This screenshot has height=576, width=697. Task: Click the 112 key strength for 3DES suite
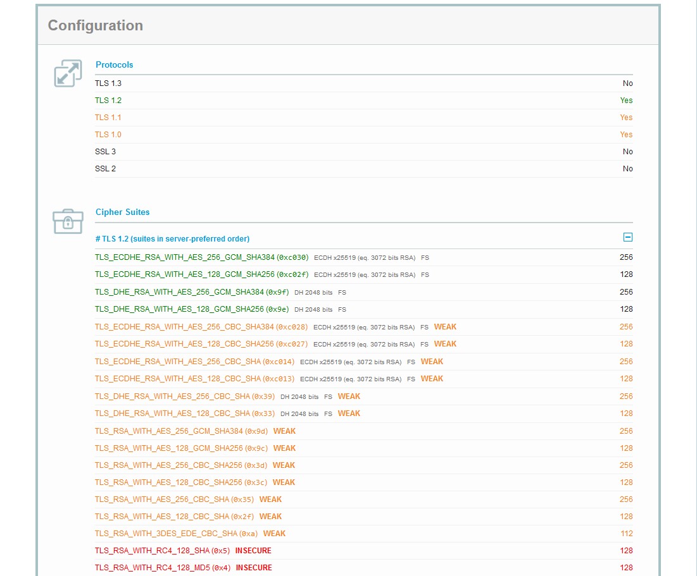(627, 534)
